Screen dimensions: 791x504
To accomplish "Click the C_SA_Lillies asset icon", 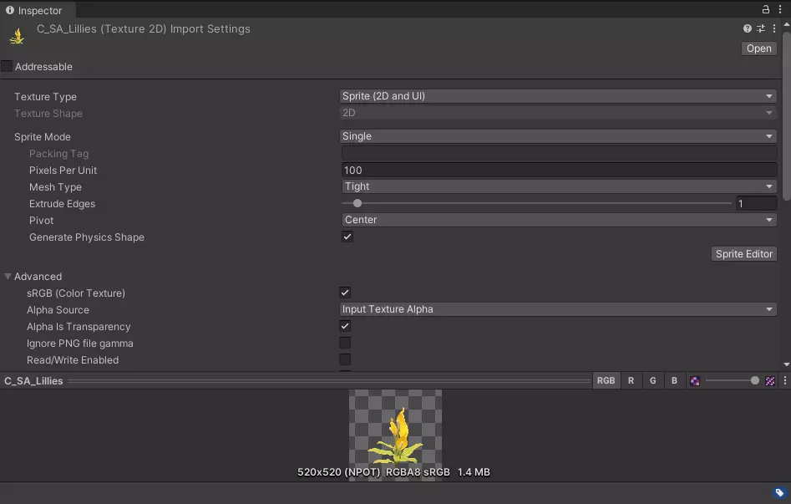I will (17, 37).
